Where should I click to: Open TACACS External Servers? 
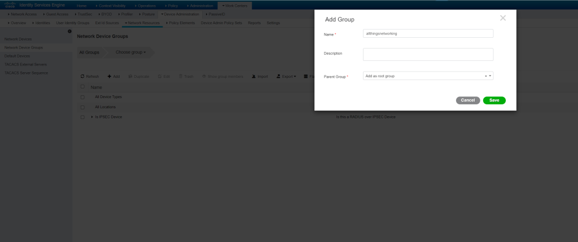click(25, 64)
